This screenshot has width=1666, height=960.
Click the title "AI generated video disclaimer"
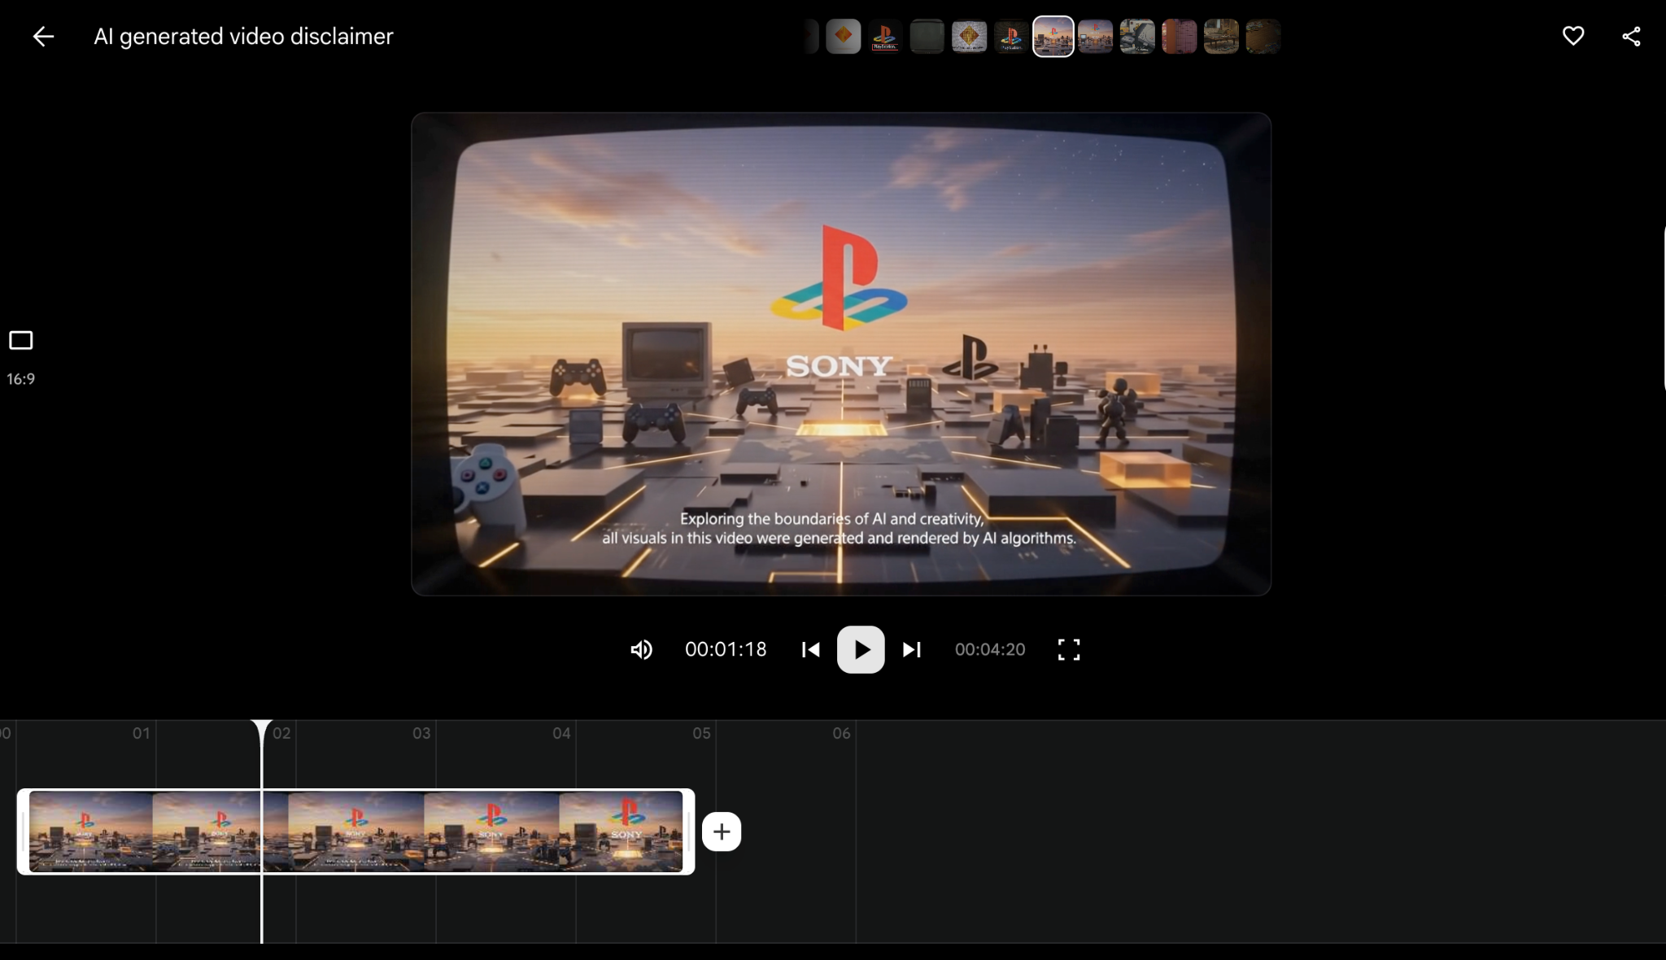tap(243, 37)
